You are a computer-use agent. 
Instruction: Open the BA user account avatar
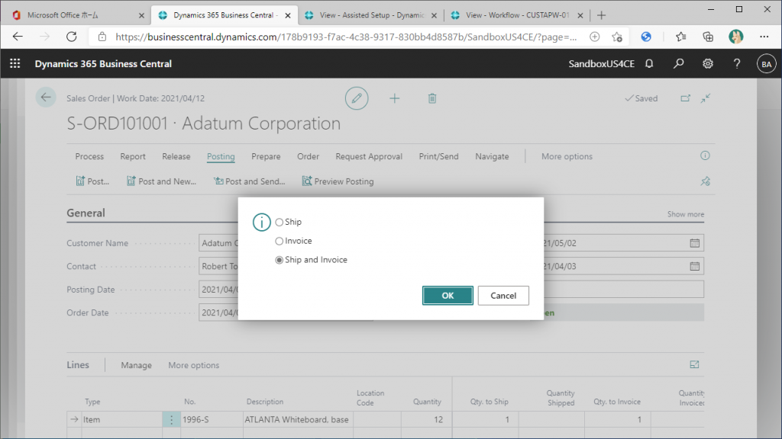pyautogui.click(x=766, y=64)
